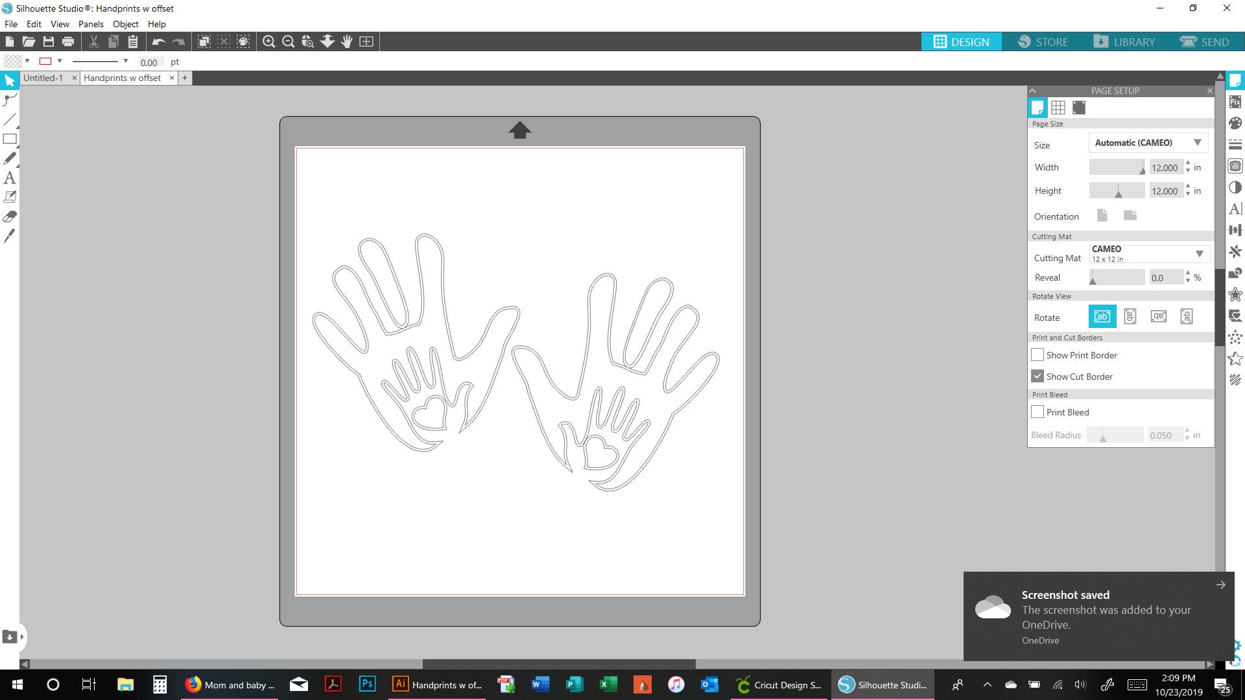Viewport: 1245px width, 700px height.
Task: Switch to the SEND tab
Action: coord(1205,41)
